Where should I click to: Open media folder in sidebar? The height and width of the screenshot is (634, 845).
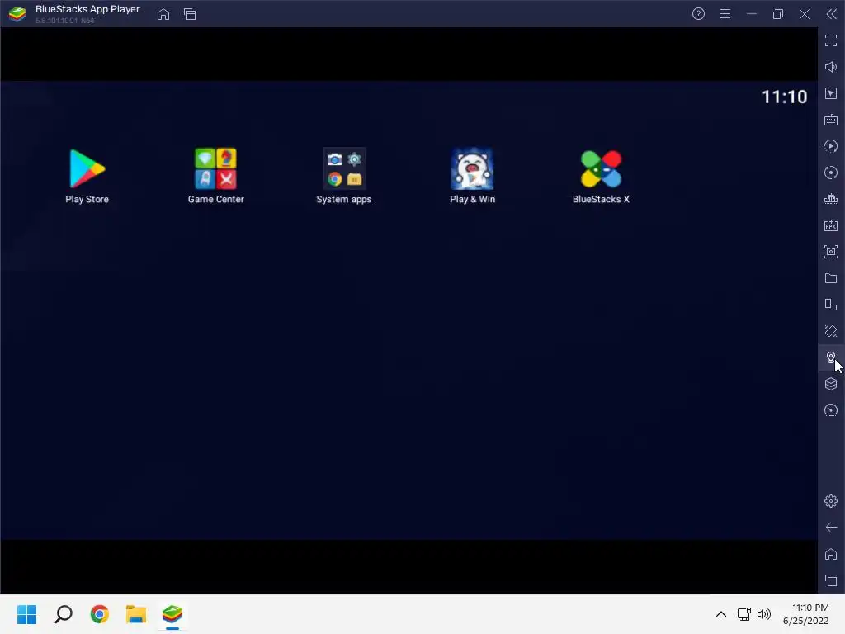click(831, 278)
